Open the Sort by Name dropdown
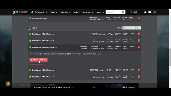The image size is (171, 96). click(129, 28)
